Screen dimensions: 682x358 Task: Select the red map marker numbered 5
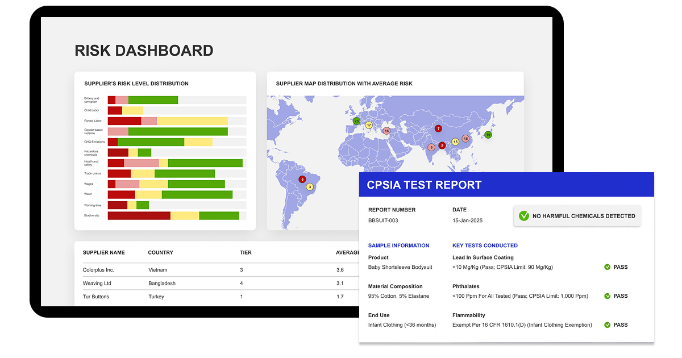pos(302,180)
